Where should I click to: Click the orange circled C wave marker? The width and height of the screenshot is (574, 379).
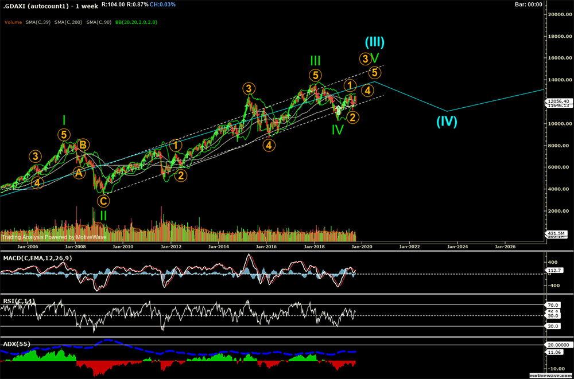[103, 201]
